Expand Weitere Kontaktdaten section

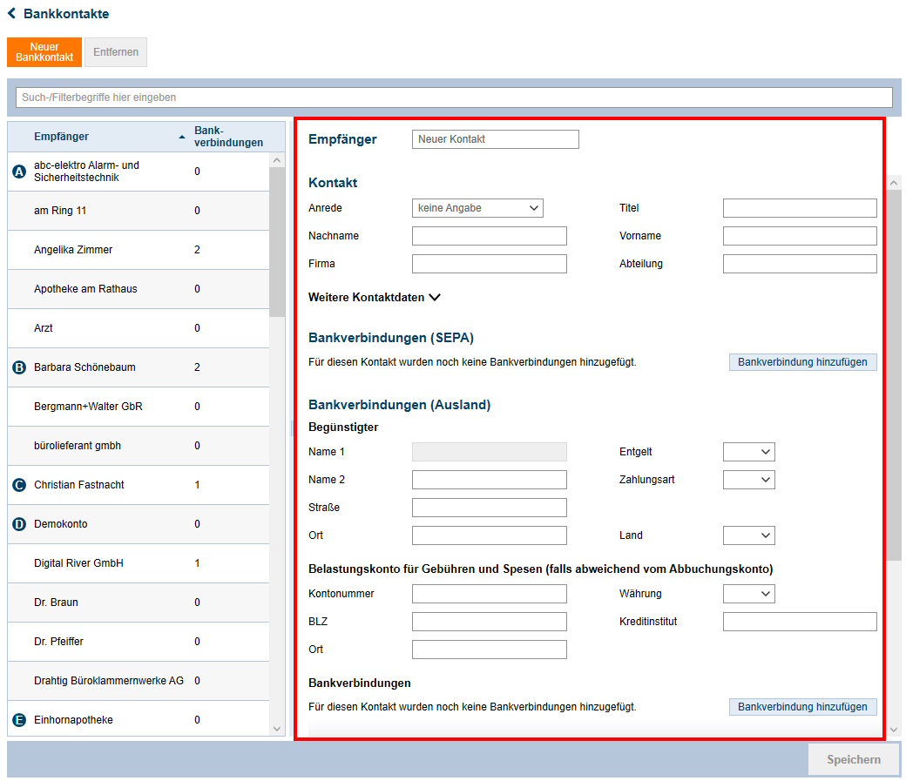375,298
